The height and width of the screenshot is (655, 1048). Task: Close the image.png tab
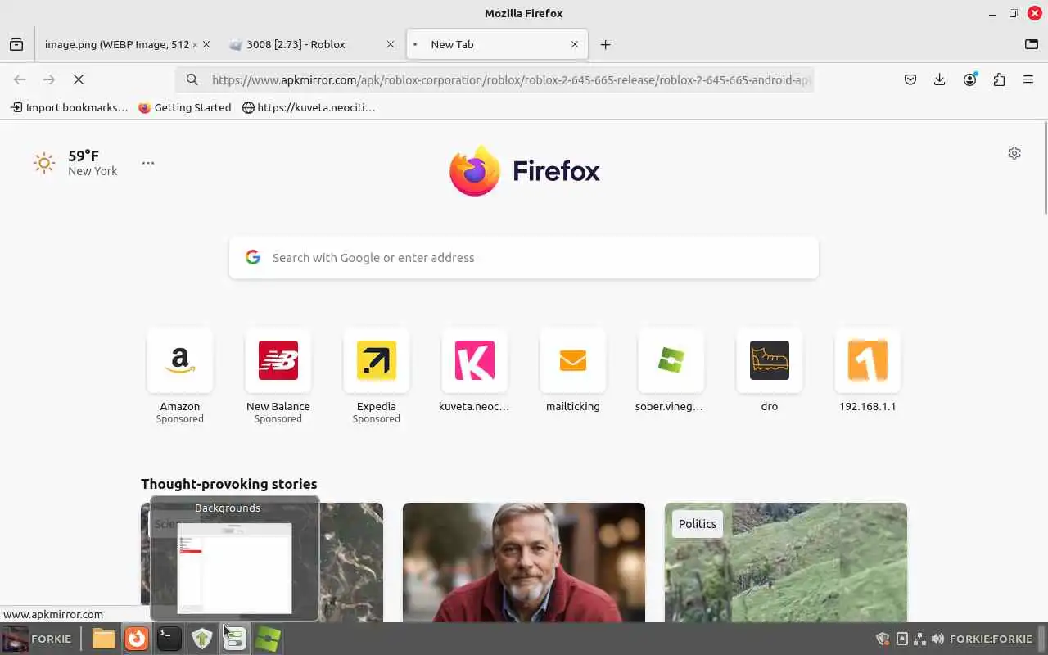pos(206,44)
